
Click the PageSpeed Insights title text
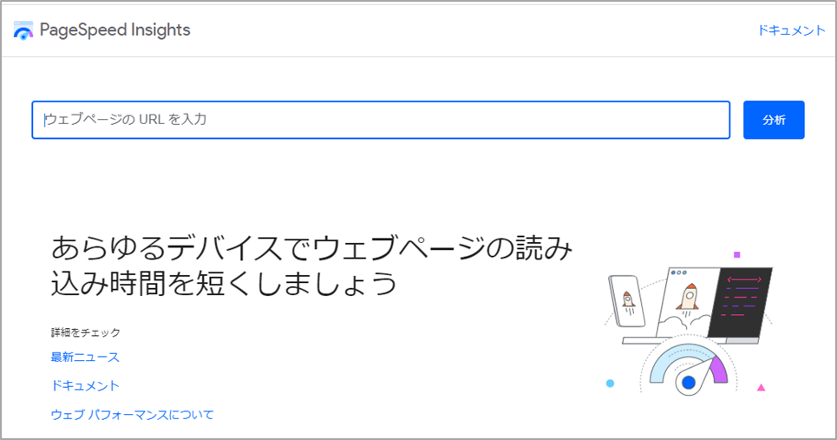pyautogui.click(x=114, y=30)
